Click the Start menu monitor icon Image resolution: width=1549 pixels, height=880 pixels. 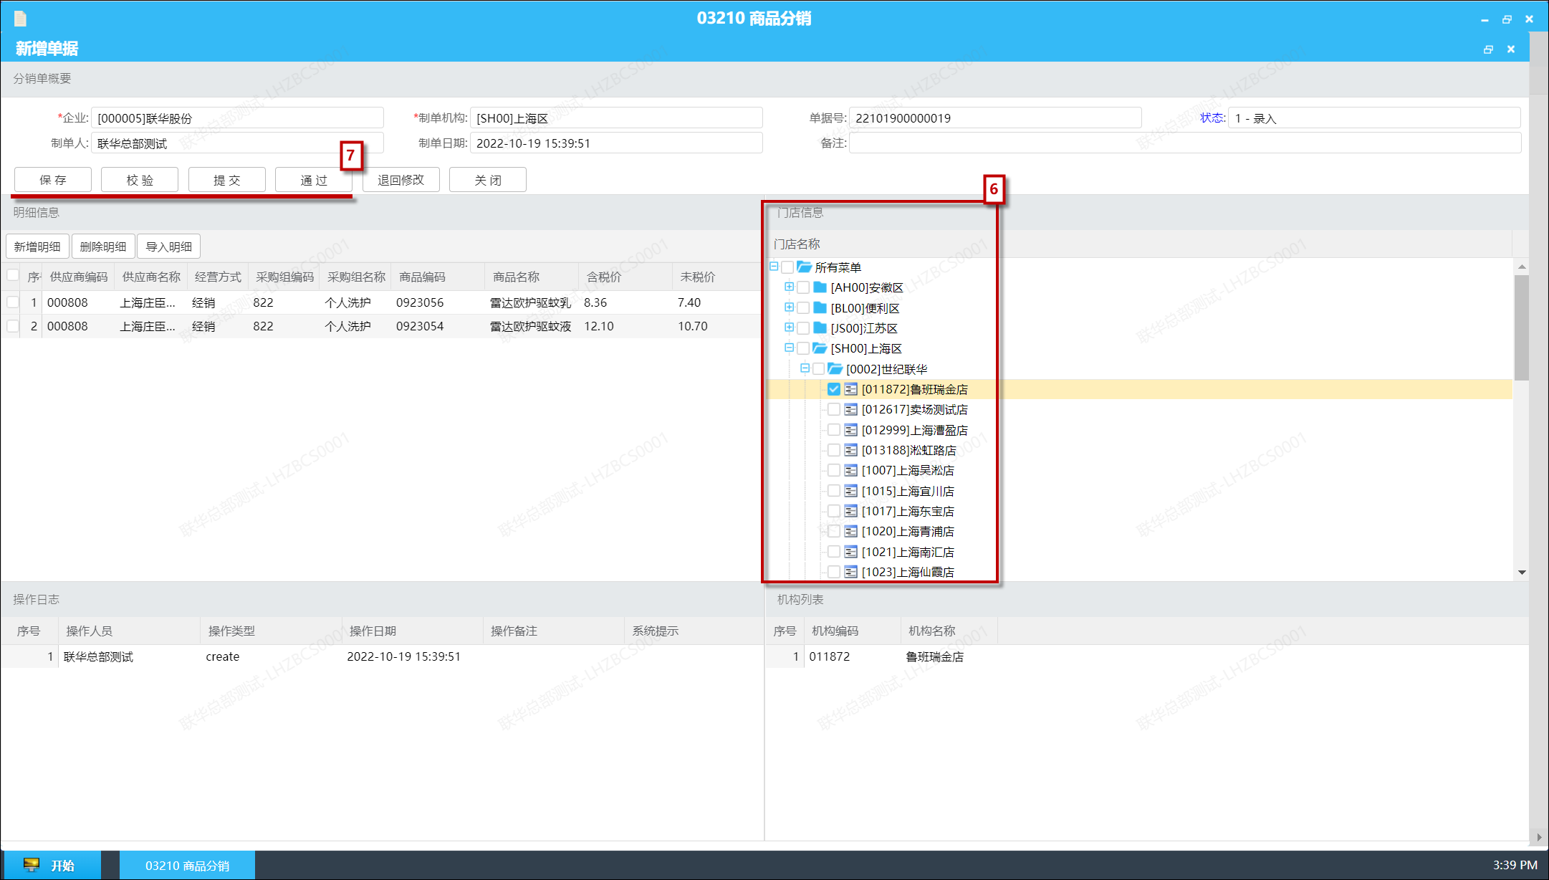[31, 865]
